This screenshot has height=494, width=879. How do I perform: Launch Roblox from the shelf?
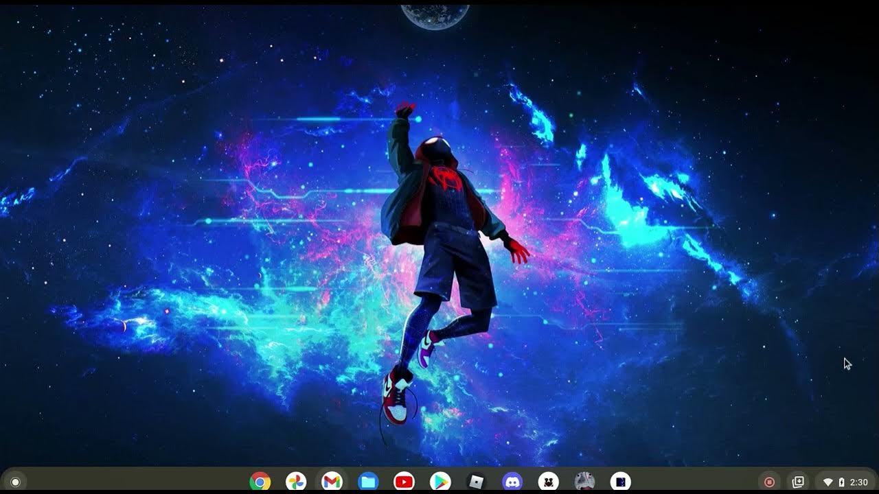pyautogui.click(x=477, y=482)
